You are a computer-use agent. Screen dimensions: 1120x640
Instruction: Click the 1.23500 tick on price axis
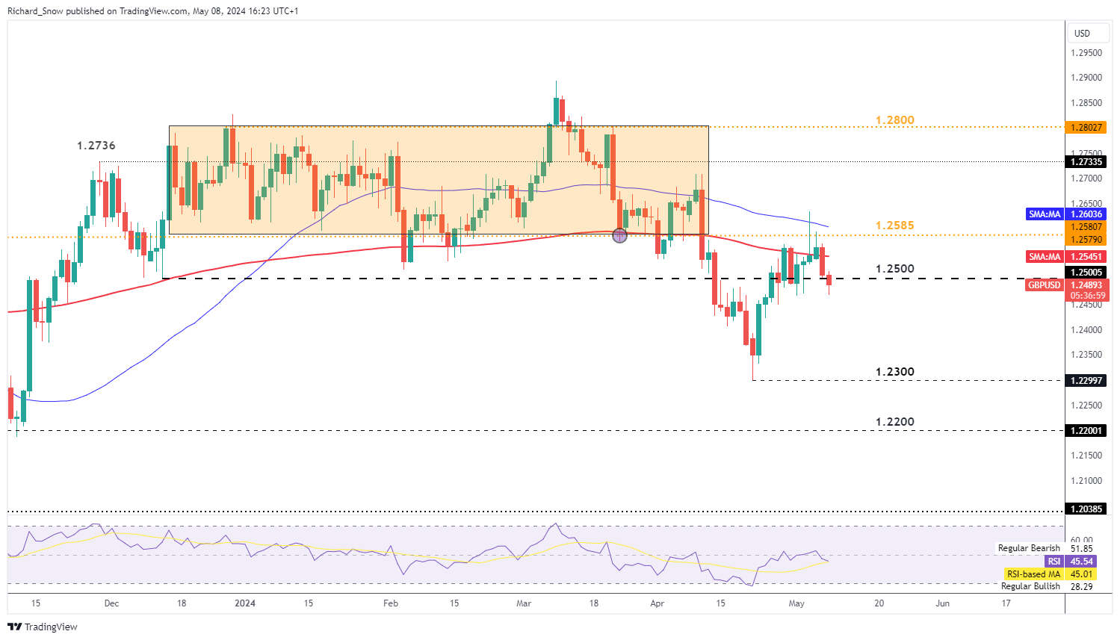(x=1086, y=355)
